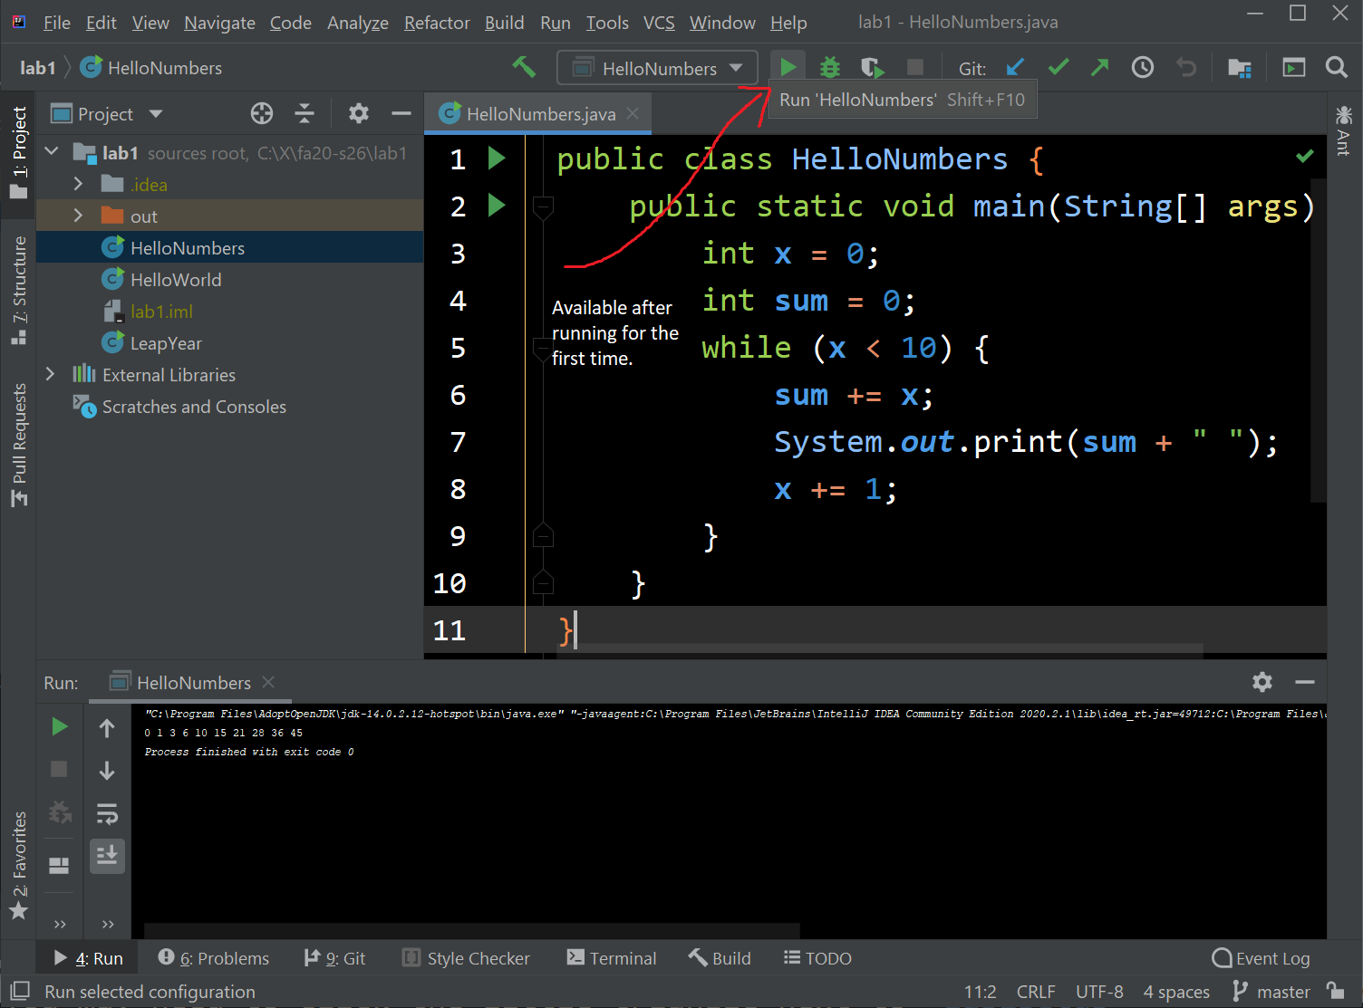
Task: Toggle the 1: Project side tab
Action: [18, 152]
